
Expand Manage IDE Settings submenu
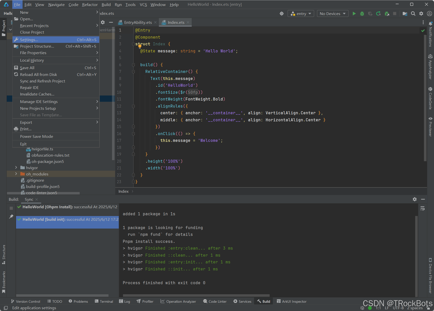coord(56,101)
